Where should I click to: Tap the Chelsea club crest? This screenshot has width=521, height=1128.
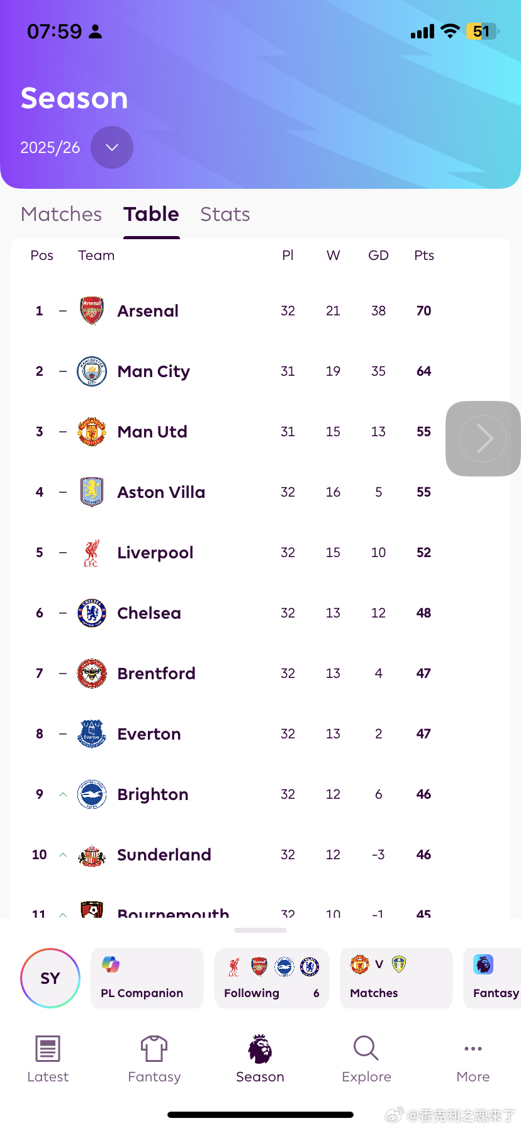click(x=92, y=613)
